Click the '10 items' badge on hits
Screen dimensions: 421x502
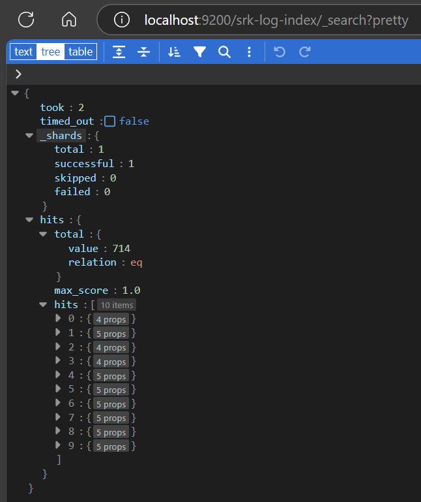[x=117, y=306]
